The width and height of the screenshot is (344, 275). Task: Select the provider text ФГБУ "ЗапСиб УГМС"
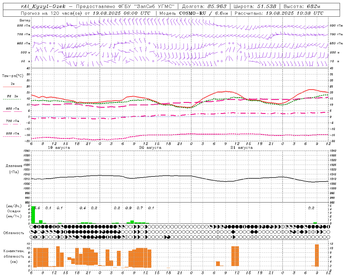[x=146, y=6]
